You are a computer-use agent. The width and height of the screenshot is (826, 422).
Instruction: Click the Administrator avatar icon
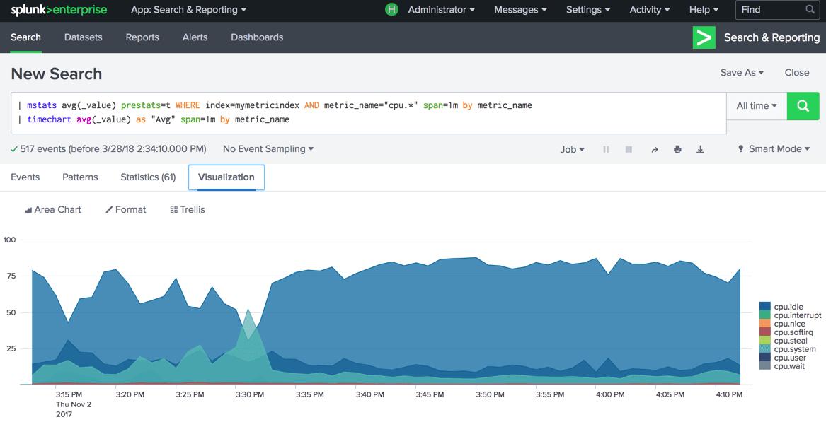coord(391,9)
